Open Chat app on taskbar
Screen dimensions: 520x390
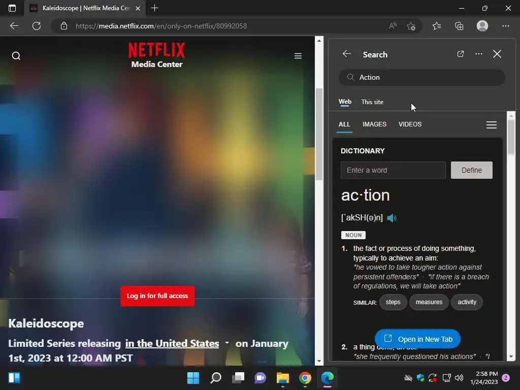point(261,378)
